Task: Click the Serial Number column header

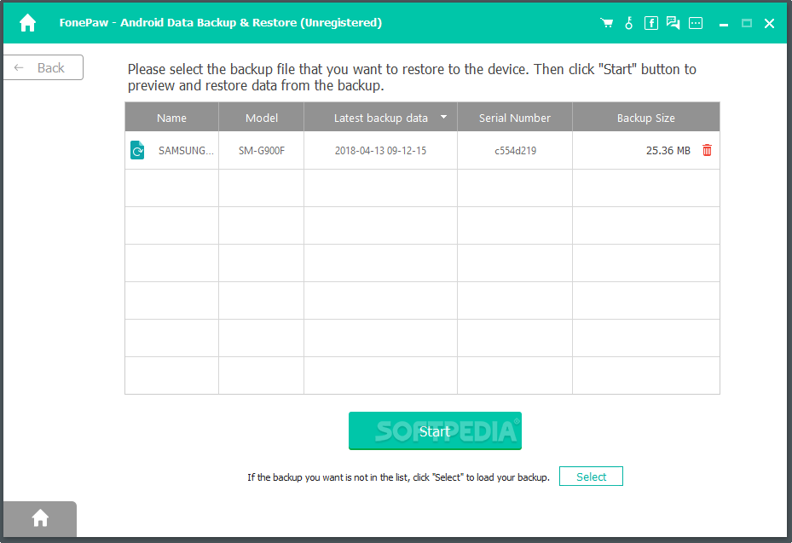Action: (x=515, y=117)
